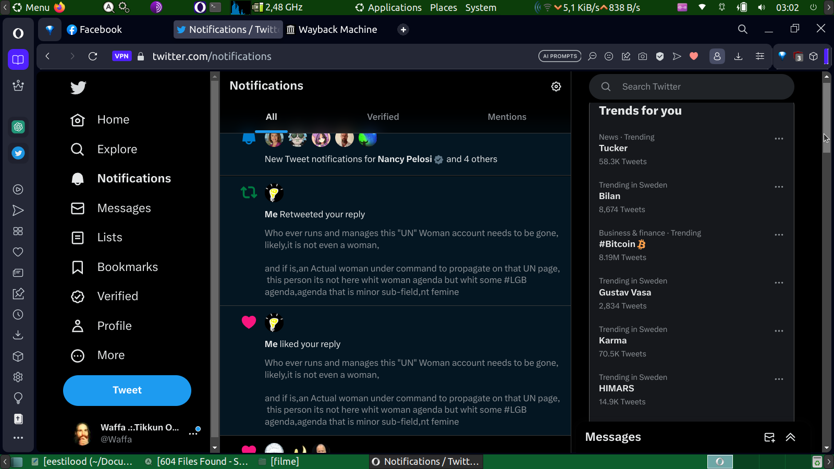This screenshot has width=834, height=469.
Task: Open the More menu in sidebar
Action: click(98, 355)
